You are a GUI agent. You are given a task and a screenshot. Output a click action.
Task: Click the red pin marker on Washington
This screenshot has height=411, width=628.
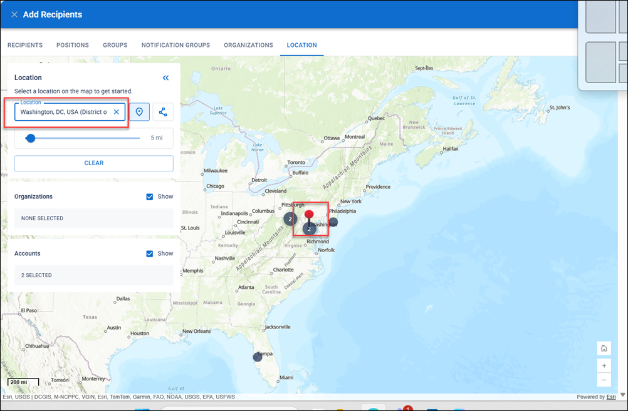(309, 215)
